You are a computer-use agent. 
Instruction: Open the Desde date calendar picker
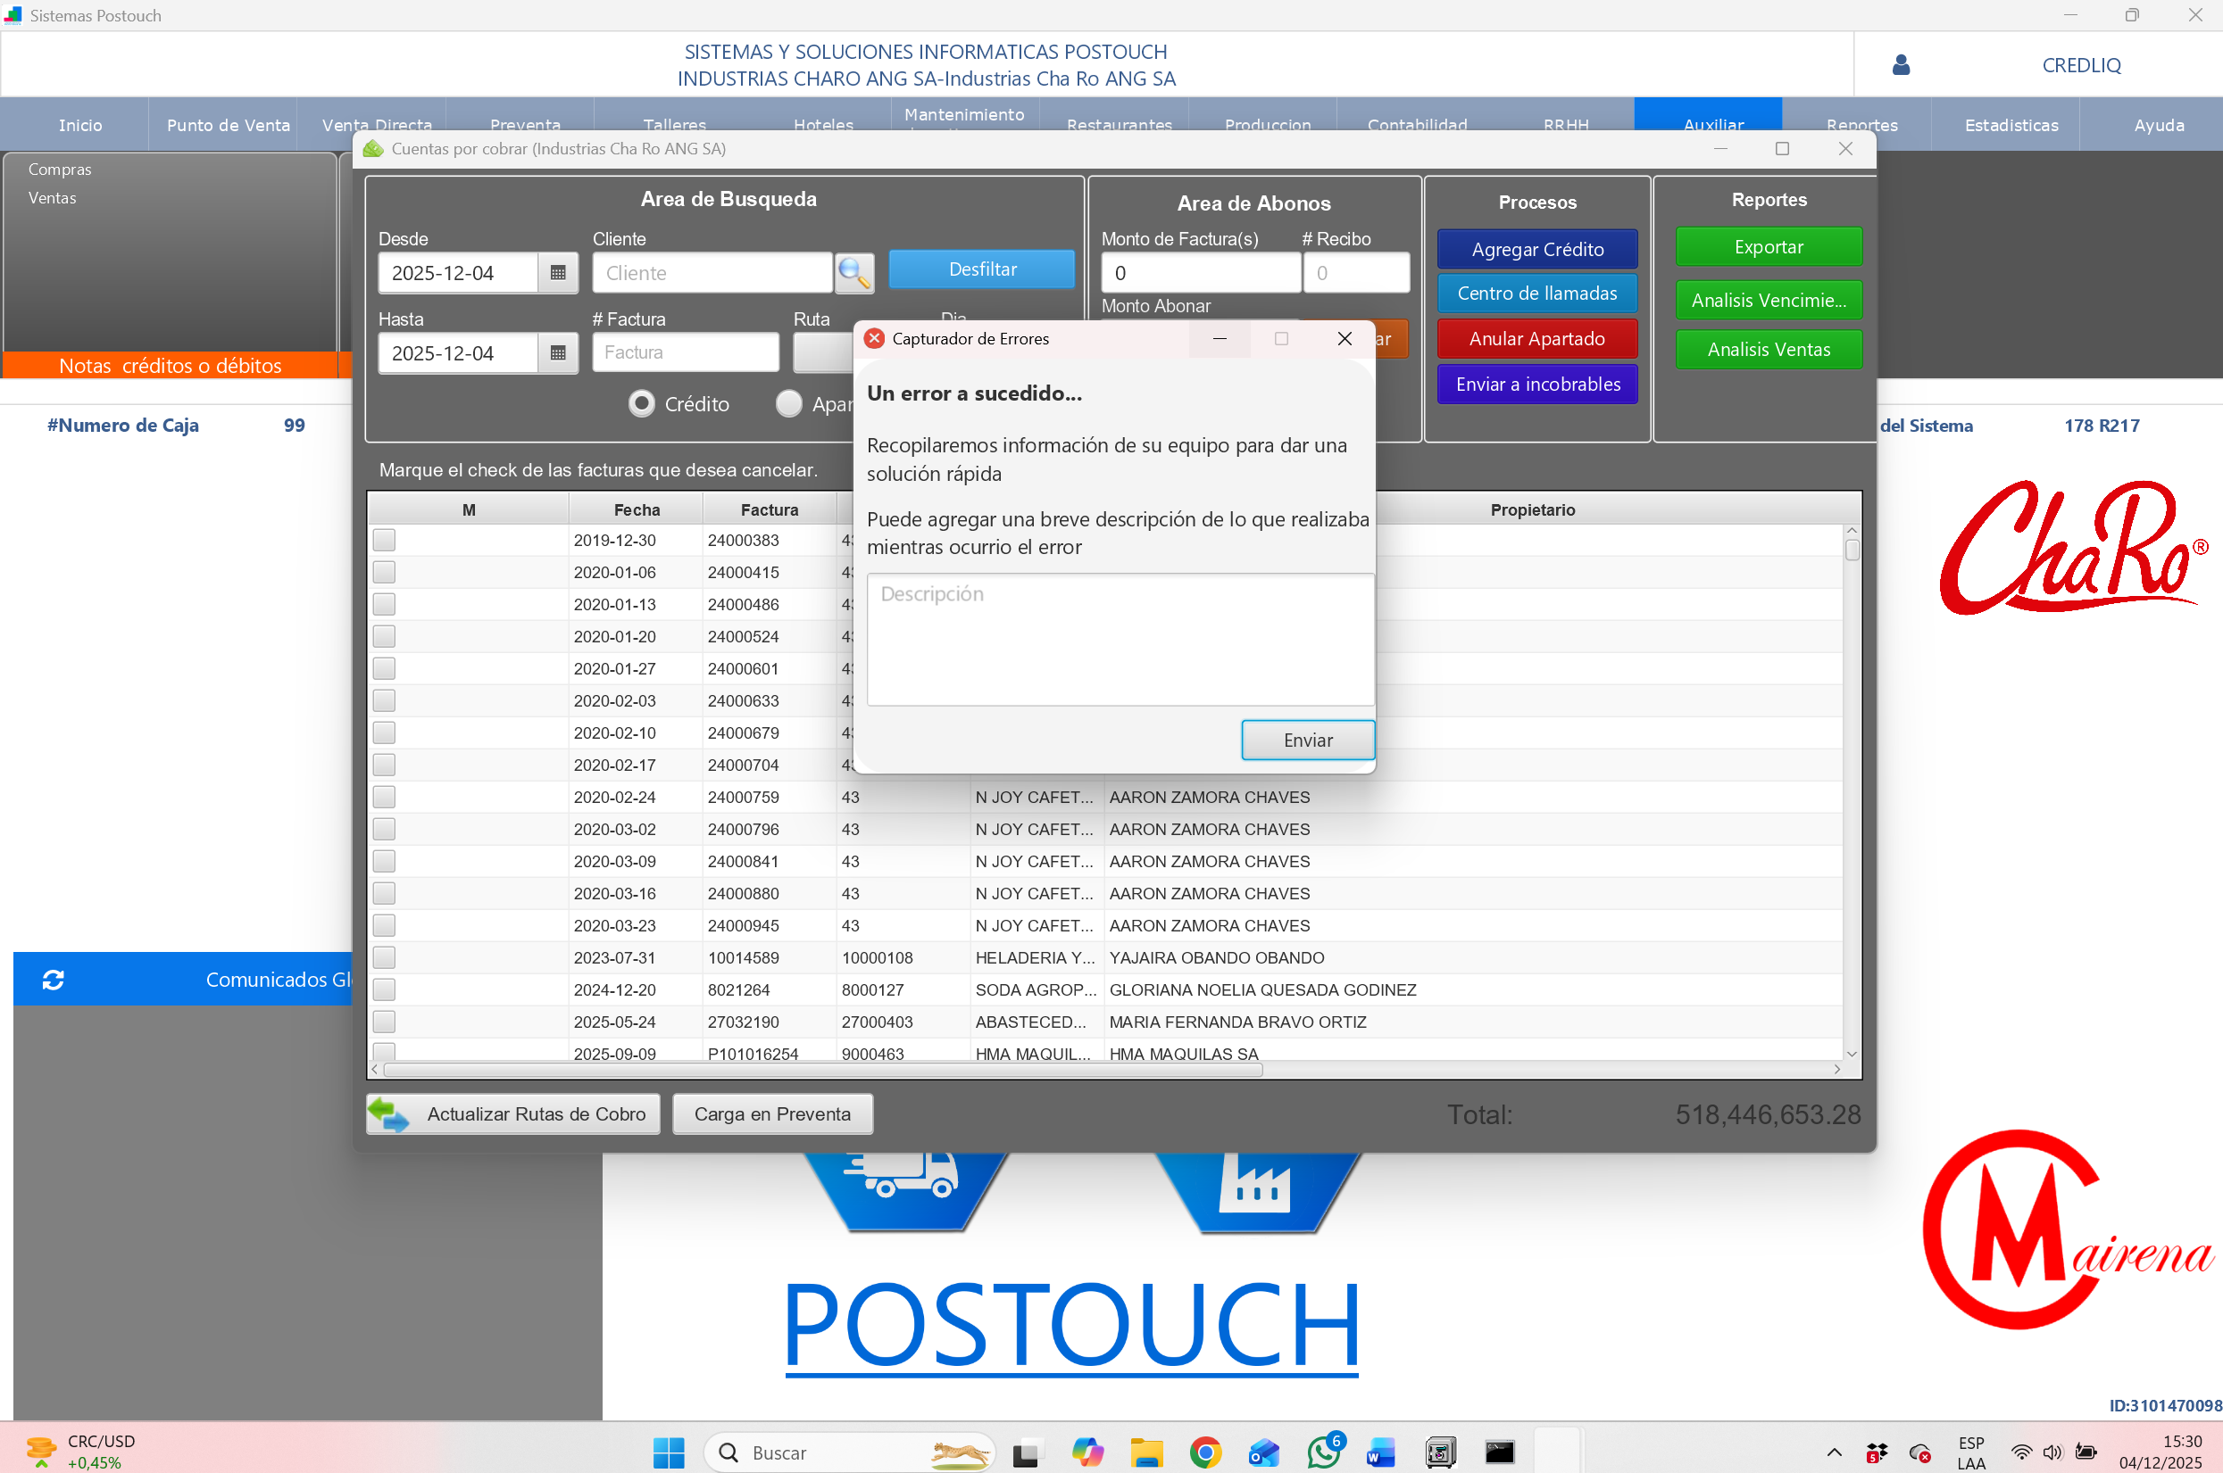pyautogui.click(x=557, y=272)
